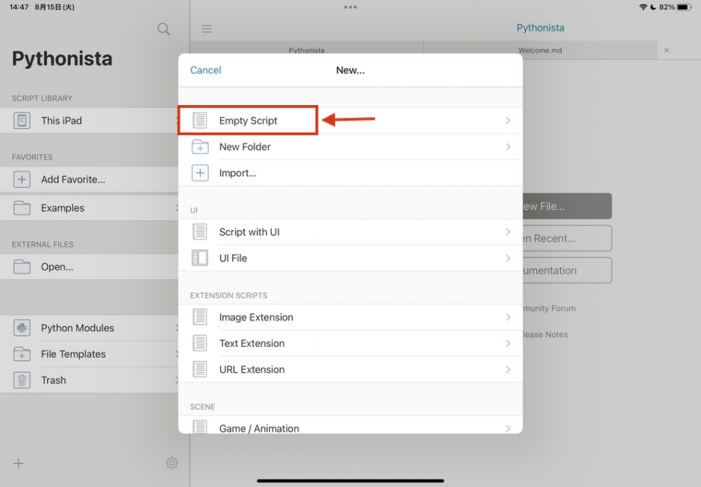Tap the search magnifier icon in sidebar
The image size is (701, 487).
164,29
